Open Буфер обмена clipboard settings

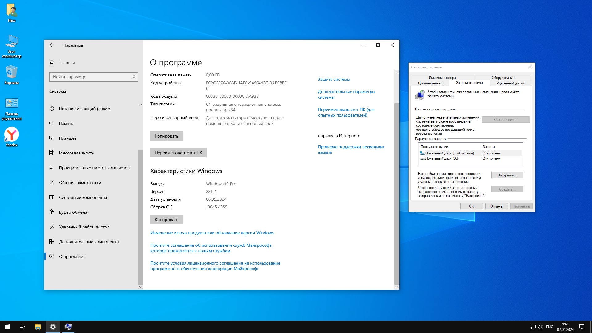73,212
